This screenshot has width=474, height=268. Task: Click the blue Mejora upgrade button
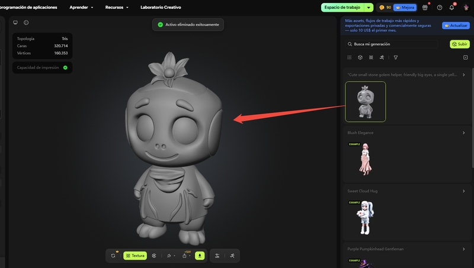(405, 7)
